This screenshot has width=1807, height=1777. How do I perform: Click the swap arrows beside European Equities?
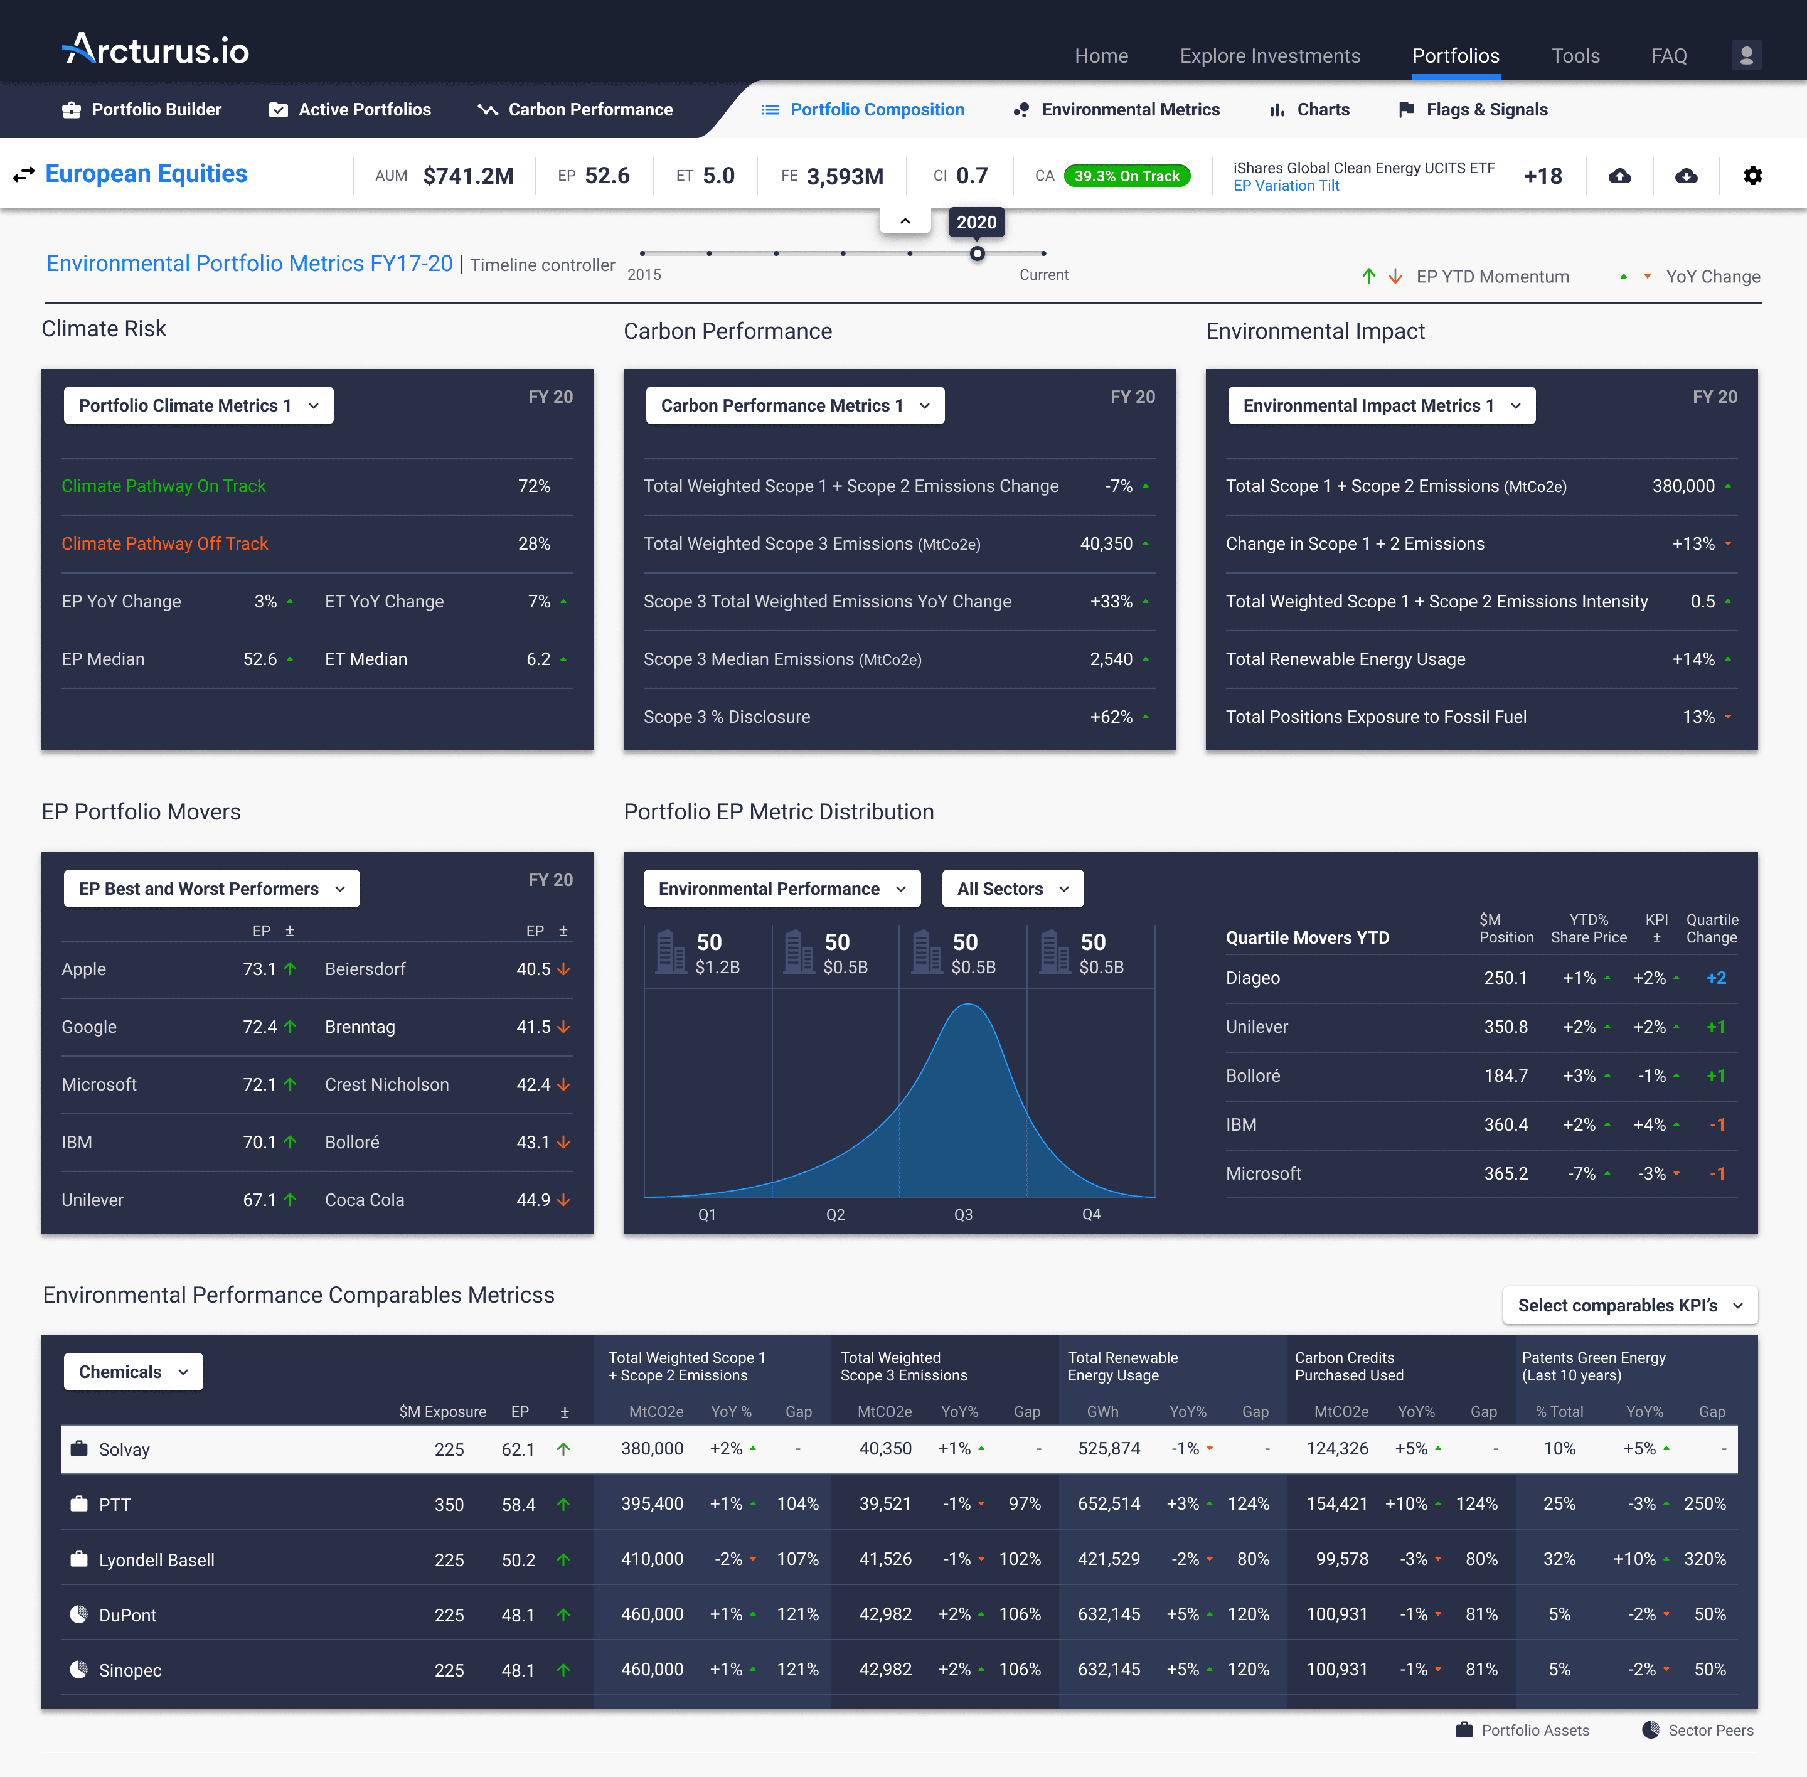click(x=23, y=174)
